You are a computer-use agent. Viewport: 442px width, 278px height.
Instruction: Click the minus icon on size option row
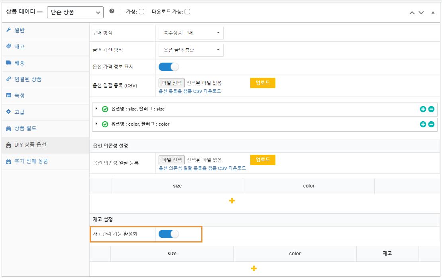click(431, 109)
